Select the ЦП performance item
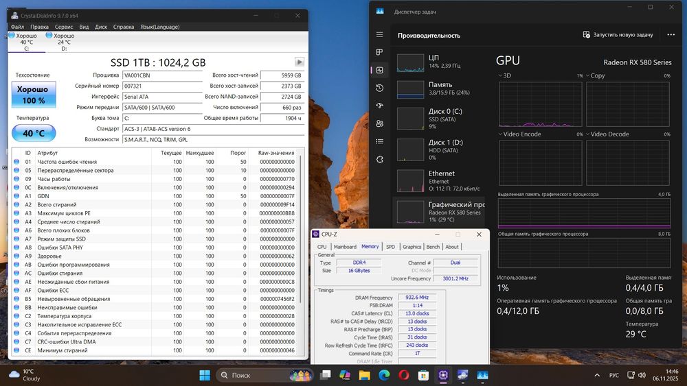Screen dimensions: 687x386 (x=438, y=62)
